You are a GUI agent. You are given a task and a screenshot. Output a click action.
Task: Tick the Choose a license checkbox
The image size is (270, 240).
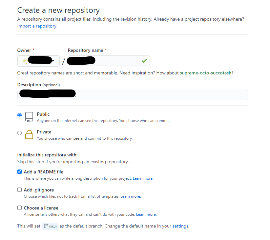point(19,208)
